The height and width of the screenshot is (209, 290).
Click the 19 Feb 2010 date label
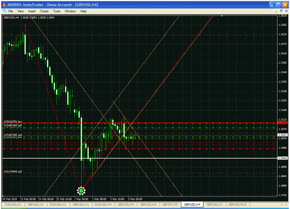coord(9,199)
